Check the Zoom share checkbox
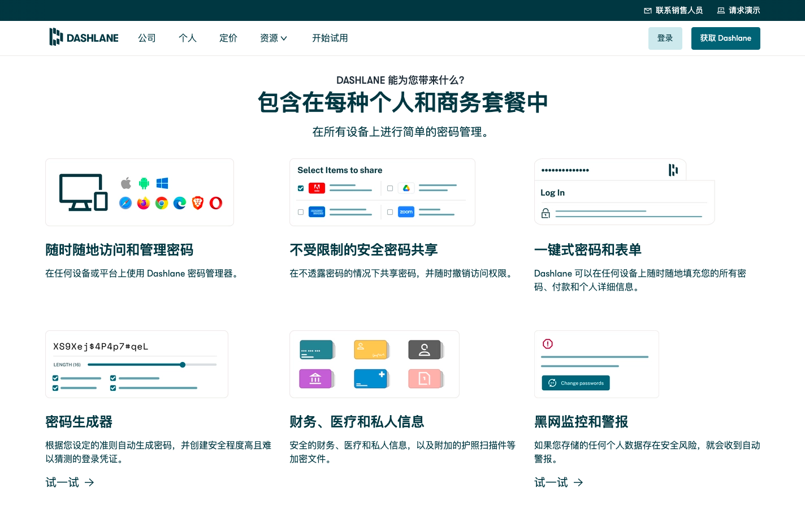Viewport: 805px width, 509px height. click(390, 212)
